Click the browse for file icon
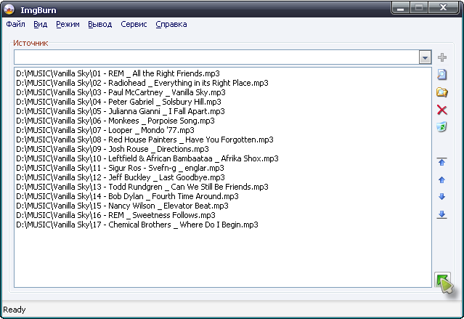The height and width of the screenshot is (319, 464). 442,74
